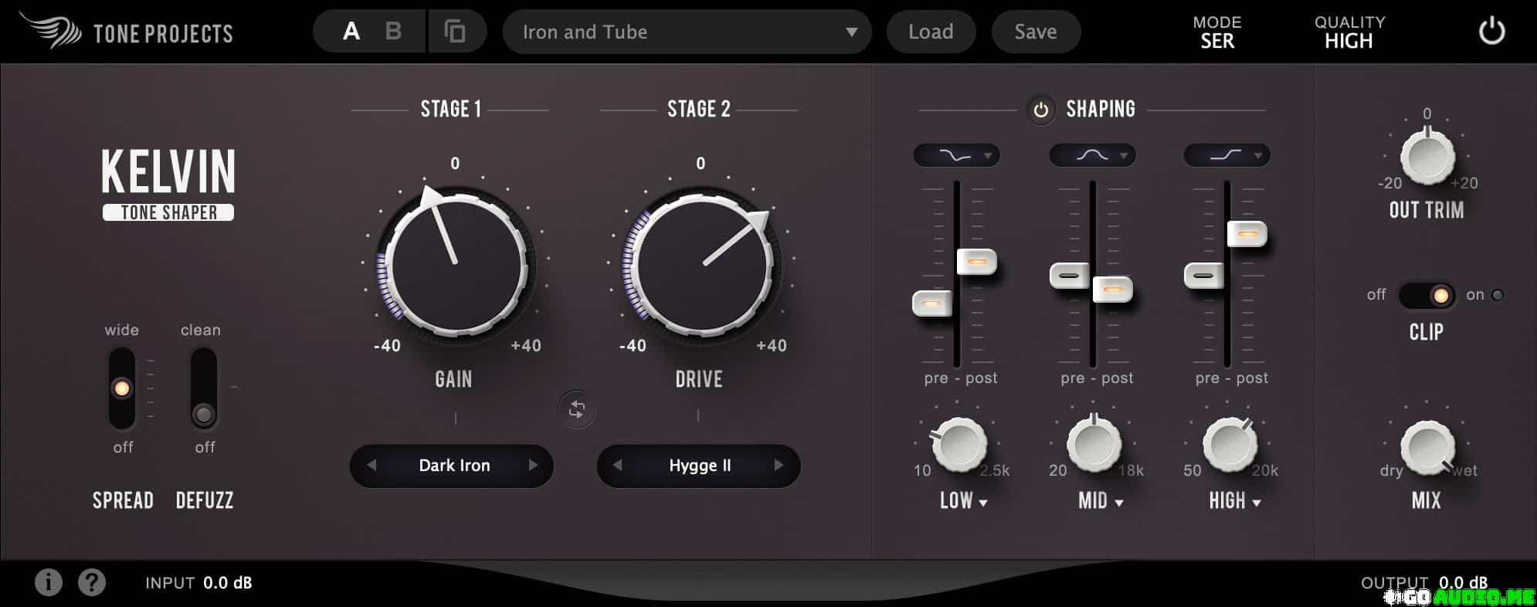Click the DEFUZZ clean/off switch
The image size is (1537, 607).
point(204,388)
